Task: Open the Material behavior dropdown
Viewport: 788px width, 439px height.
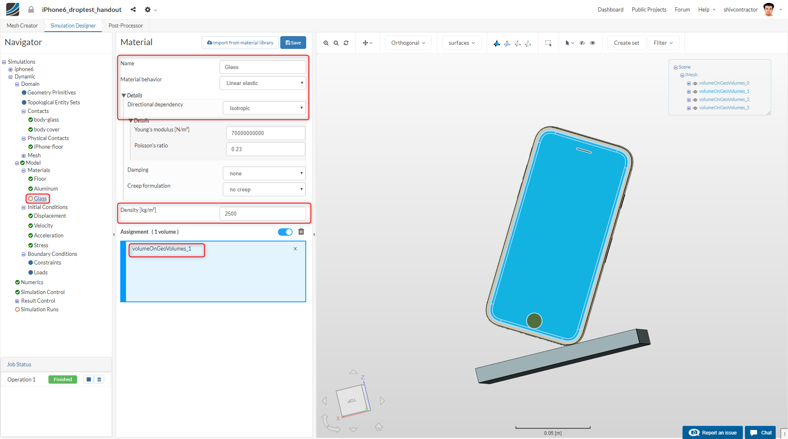Action: (263, 83)
